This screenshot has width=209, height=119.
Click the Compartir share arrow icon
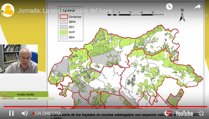click(x=198, y=7)
